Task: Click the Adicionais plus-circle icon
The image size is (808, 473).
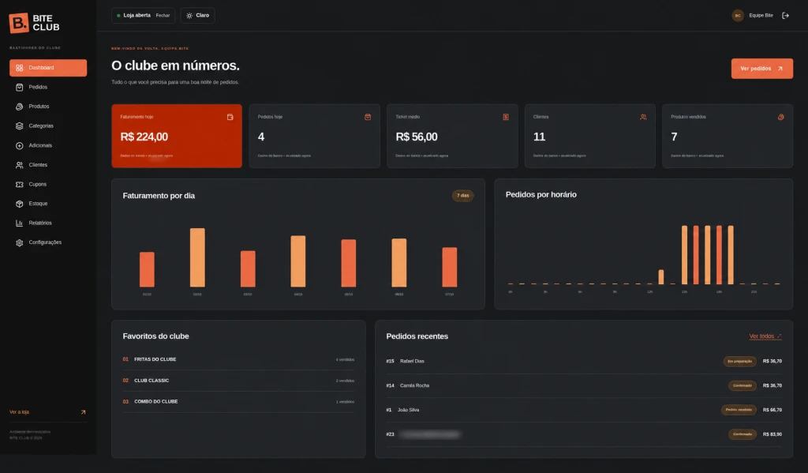Action: [20, 145]
